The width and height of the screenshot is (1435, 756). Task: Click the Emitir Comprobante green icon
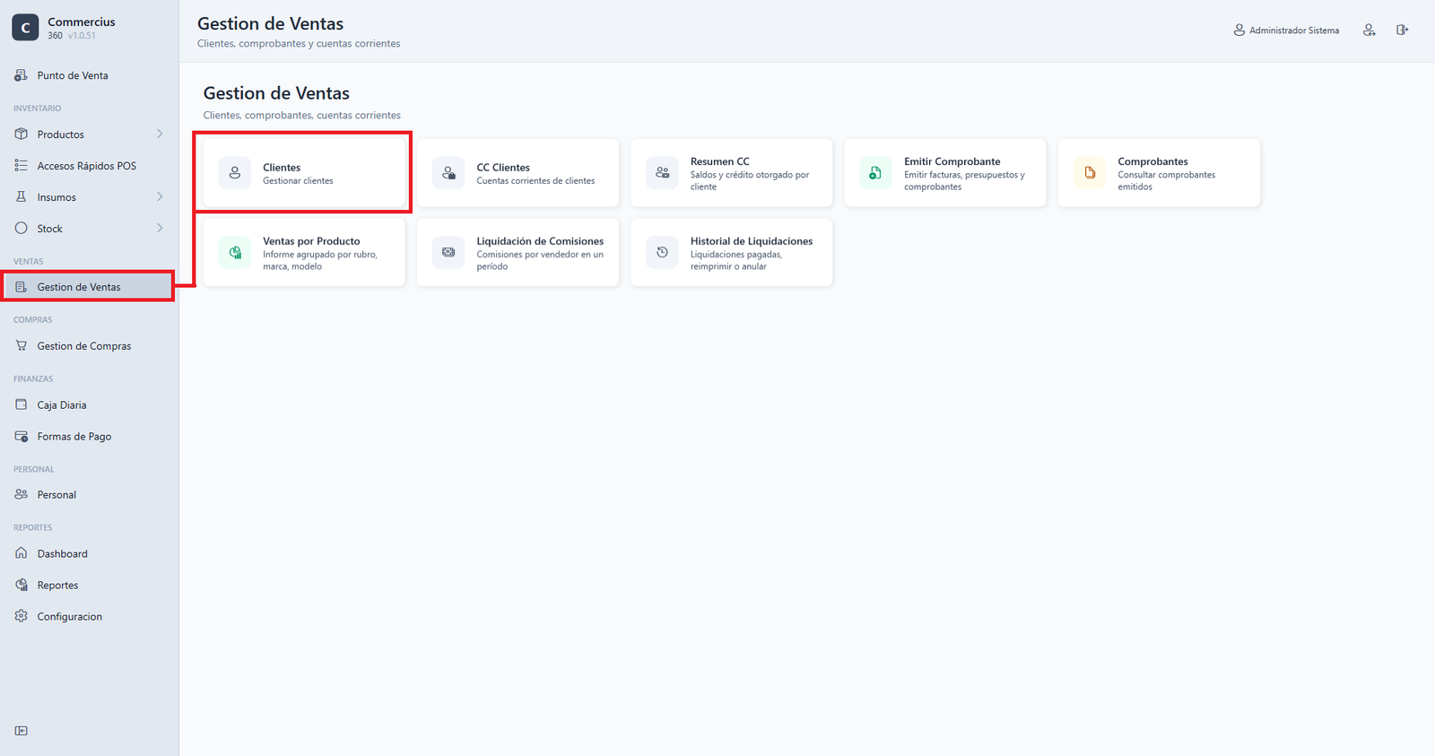tap(875, 173)
